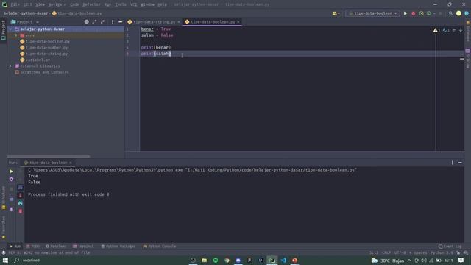The height and width of the screenshot is (265, 471).
Task: Hide the Run tool window
Action: 460,163
